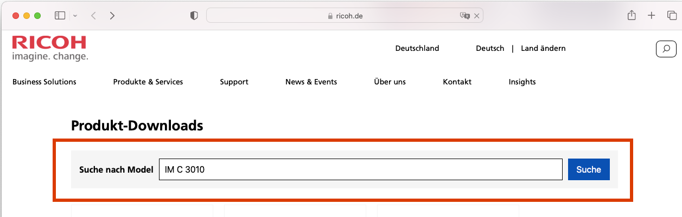The width and height of the screenshot is (682, 217).
Task: Go back with the Safari back arrow
Action: 93,16
